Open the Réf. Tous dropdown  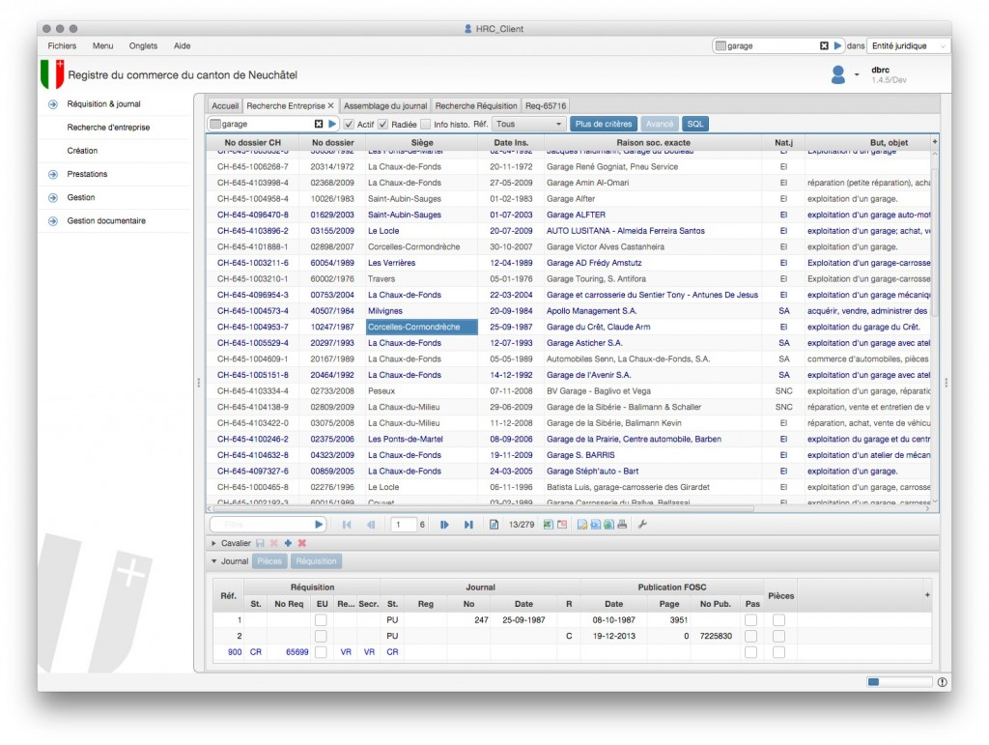tap(528, 125)
